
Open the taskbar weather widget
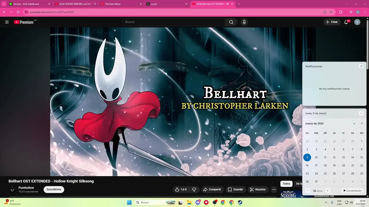[x=12, y=202]
